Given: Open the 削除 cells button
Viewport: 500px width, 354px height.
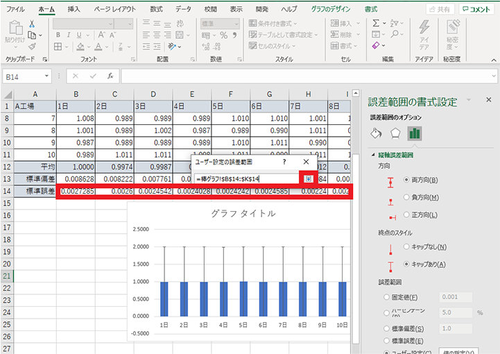Looking at the screenshot, I should click(345, 34).
